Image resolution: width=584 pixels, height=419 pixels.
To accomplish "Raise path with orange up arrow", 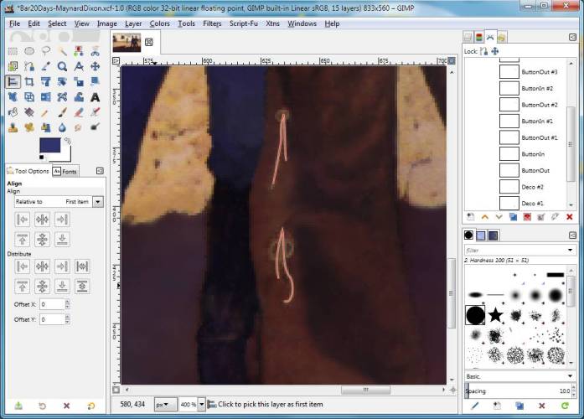I will point(484,217).
